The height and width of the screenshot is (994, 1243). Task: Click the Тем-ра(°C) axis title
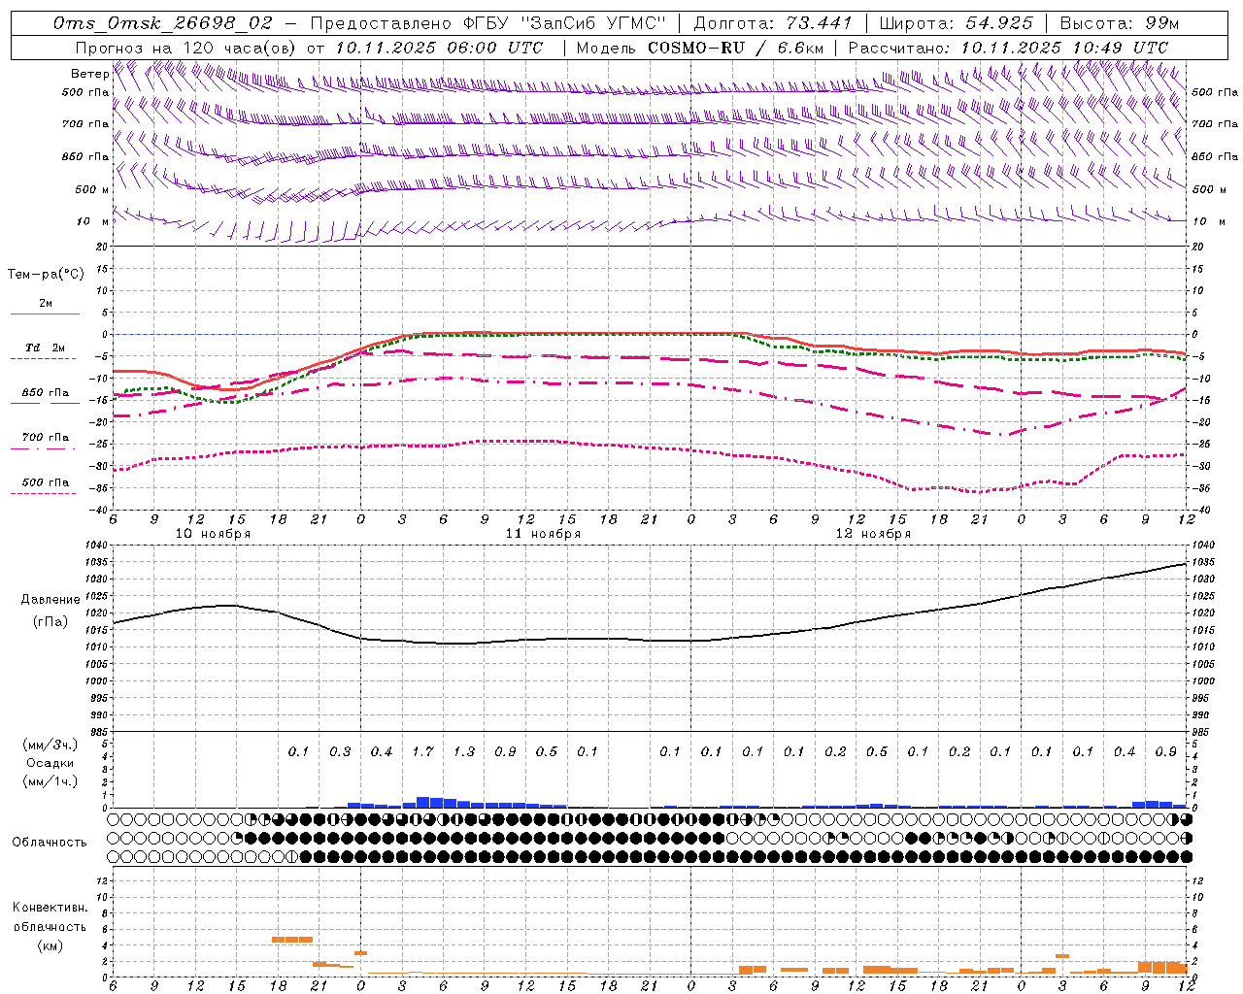46,275
